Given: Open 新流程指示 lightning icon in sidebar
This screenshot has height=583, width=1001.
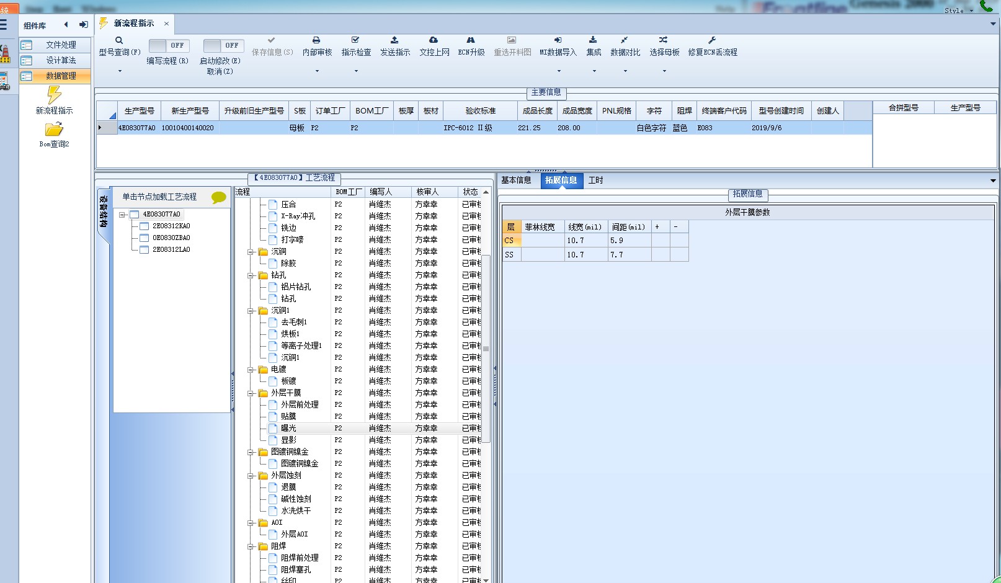Looking at the screenshot, I should coord(54,94).
